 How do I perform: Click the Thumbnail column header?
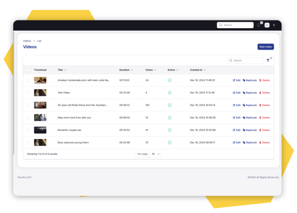pyautogui.click(x=40, y=70)
